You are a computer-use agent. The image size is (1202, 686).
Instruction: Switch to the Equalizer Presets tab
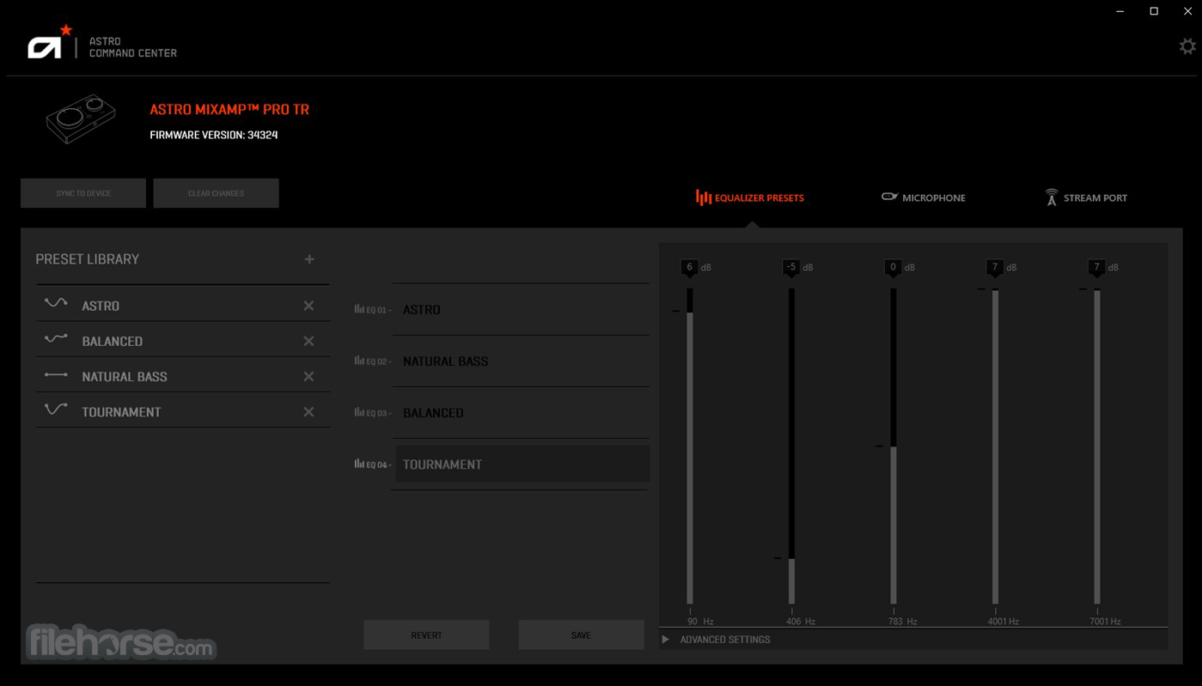(x=750, y=197)
